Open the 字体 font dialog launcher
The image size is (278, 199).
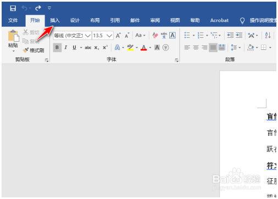(x=176, y=60)
